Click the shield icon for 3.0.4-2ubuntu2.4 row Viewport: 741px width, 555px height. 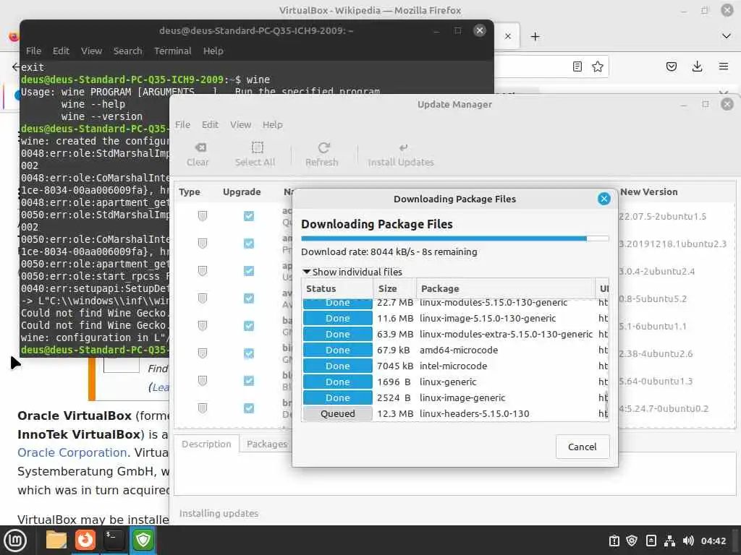point(203,271)
